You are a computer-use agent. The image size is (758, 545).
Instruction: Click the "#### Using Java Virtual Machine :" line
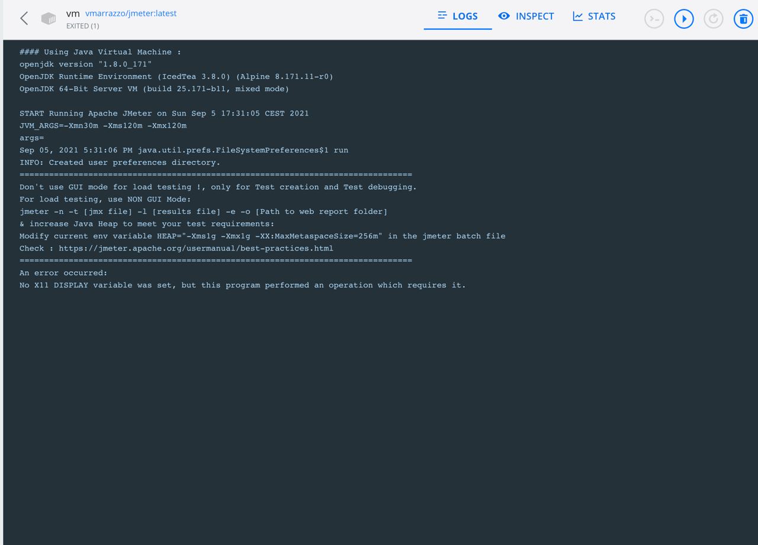[x=100, y=52]
